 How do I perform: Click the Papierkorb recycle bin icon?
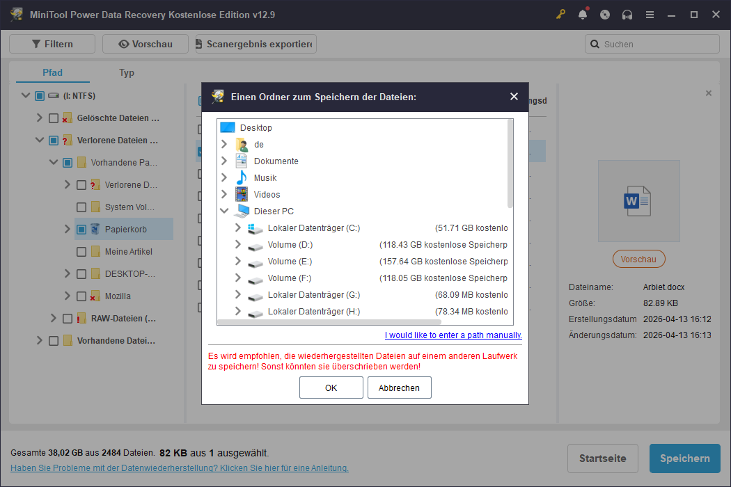pos(95,230)
